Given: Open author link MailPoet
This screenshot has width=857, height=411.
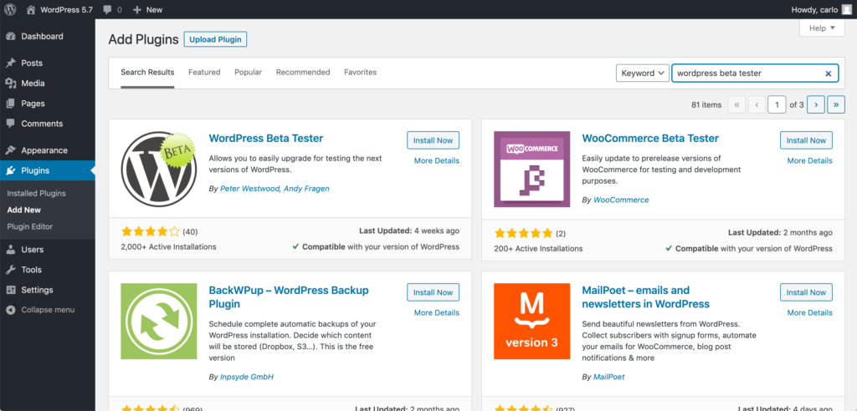Looking at the screenshot, I should (x=609, y=377).
